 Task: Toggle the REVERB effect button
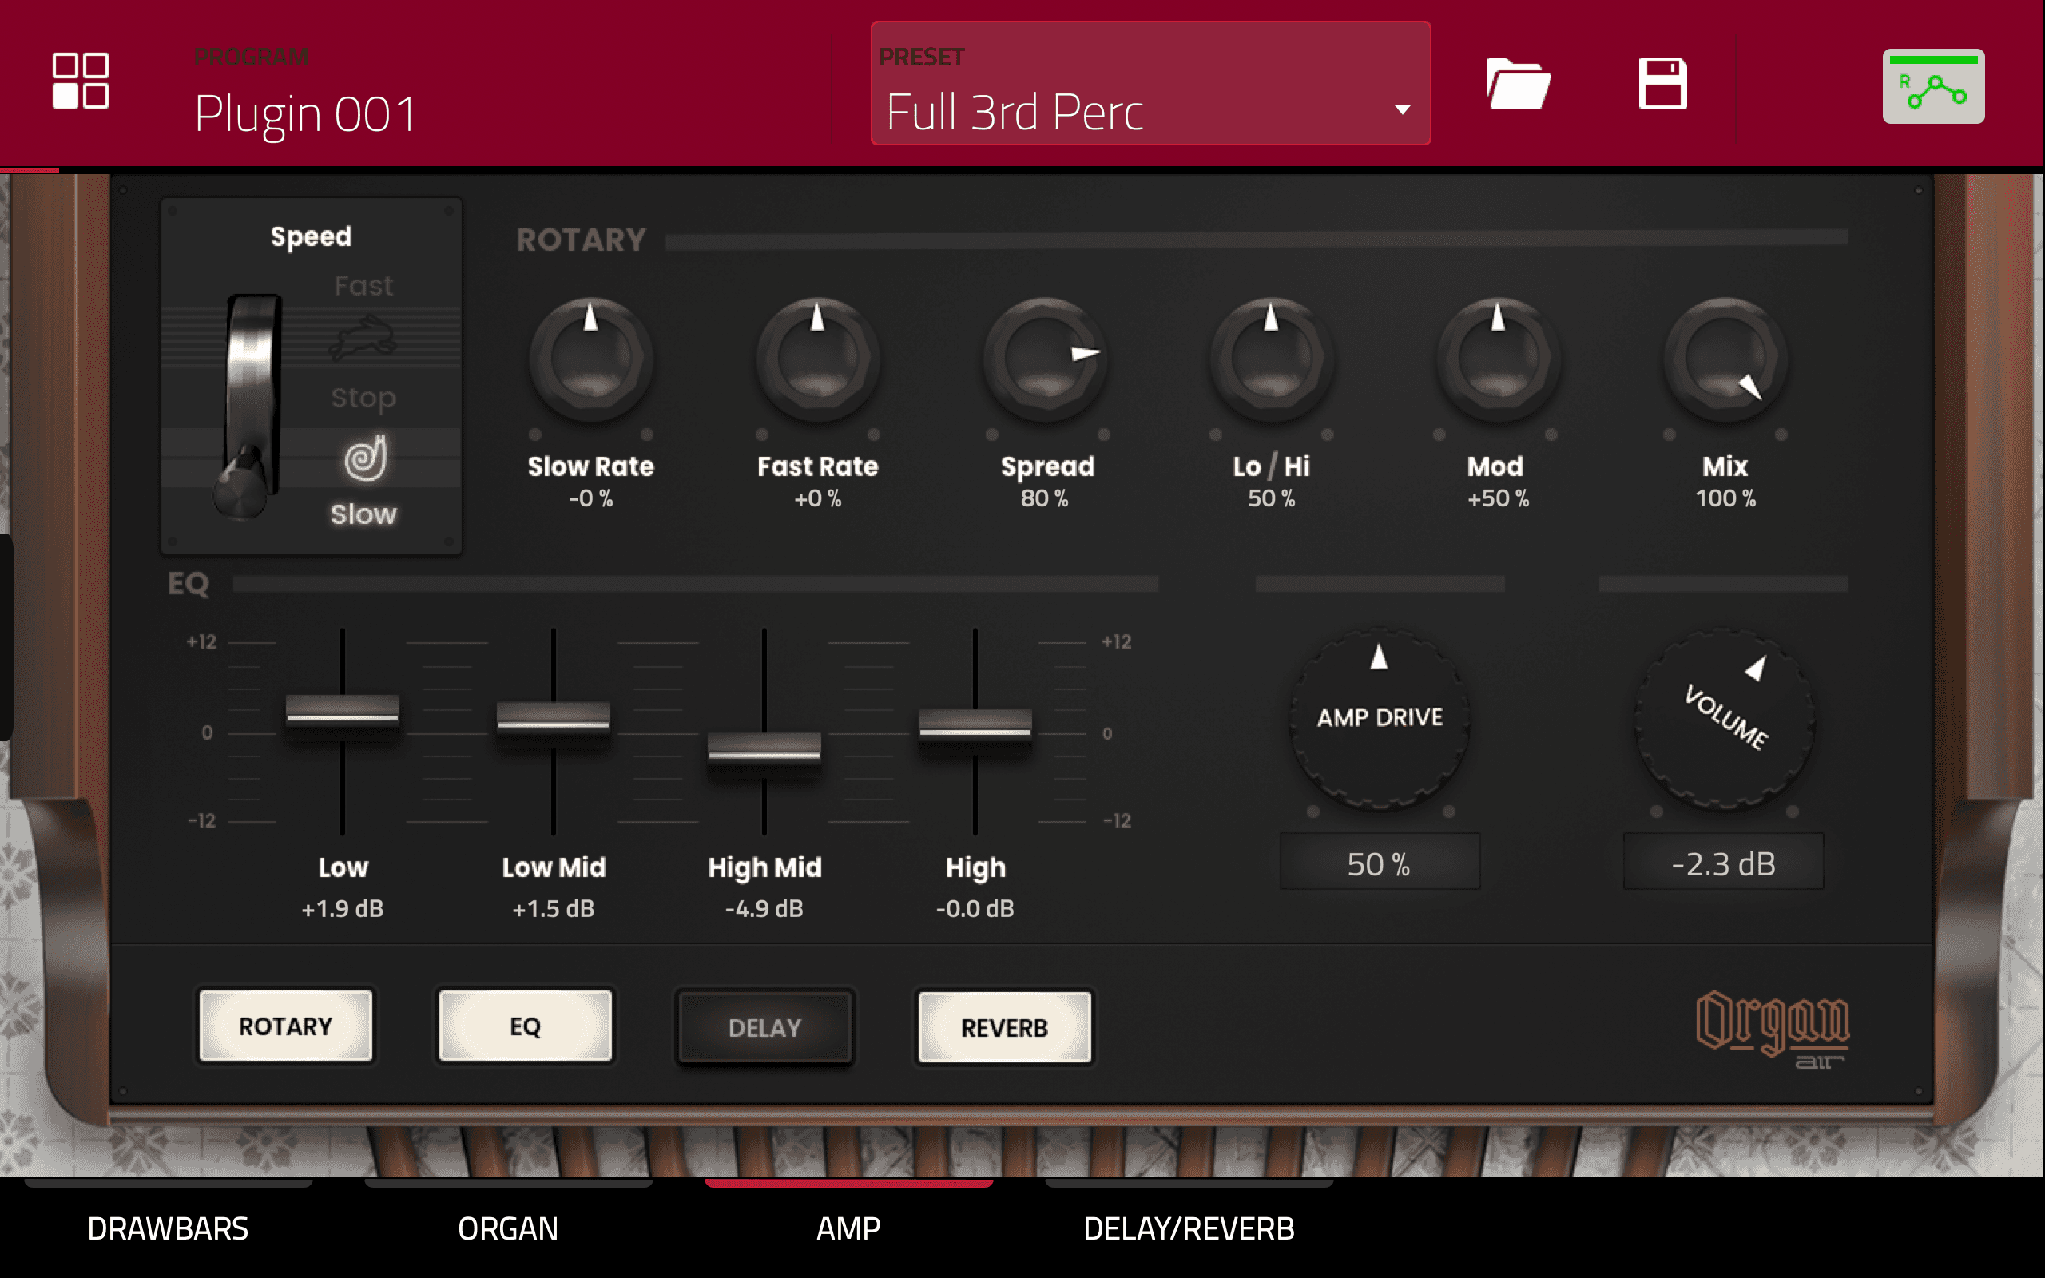tap(1004, 1027)
